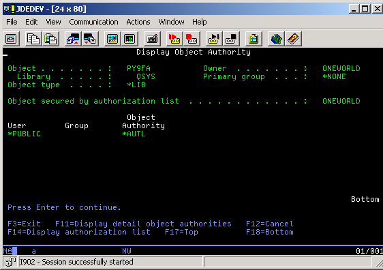This screenshot has height=270, width=383.
Task: Open the Edit menu
Action: (x=31, y=22)
